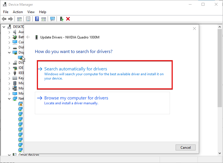This screenshot has width=223, height=163.
Task: Expand the Audio category chevron
Action: (9, 32)
